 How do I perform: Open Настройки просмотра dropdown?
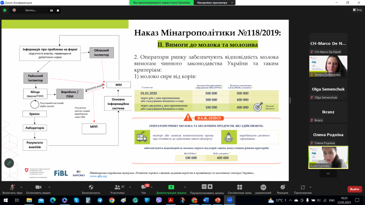coord(215,3)
